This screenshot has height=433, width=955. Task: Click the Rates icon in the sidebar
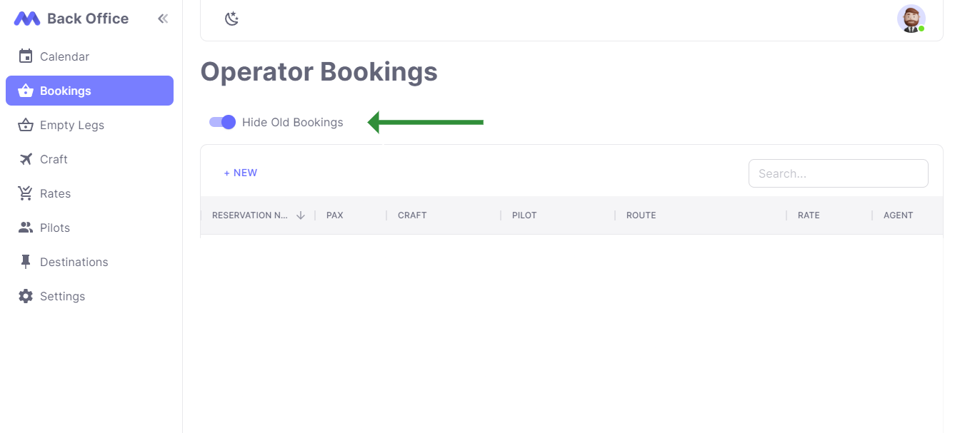click(26, 193)
